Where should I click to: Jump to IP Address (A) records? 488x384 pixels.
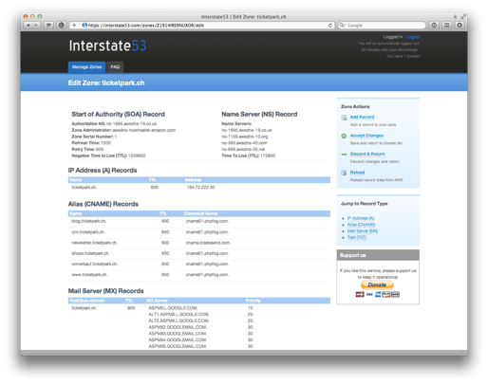point(361,218)
